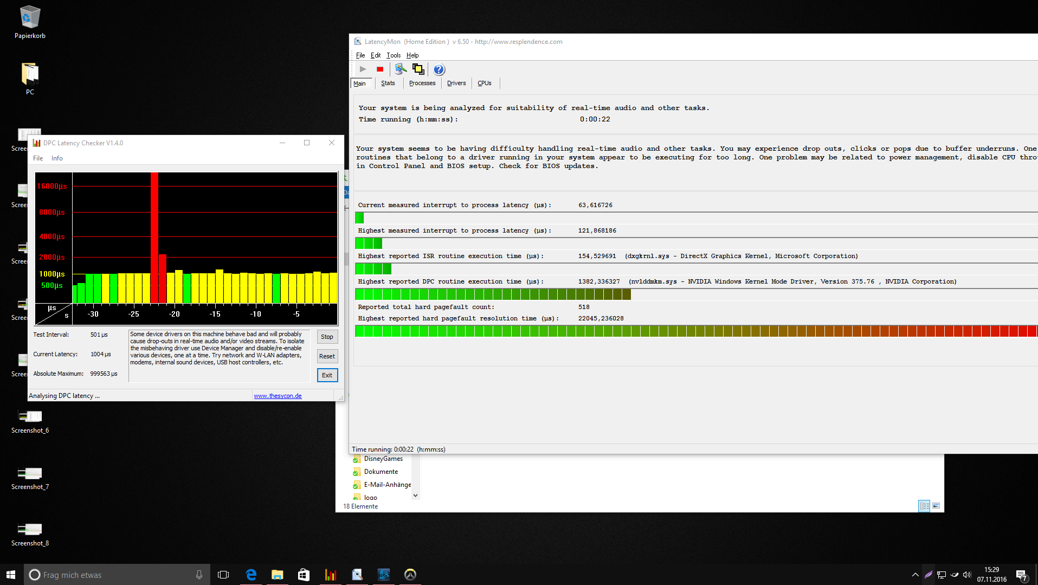The height and width of the screenshot is (585, 1038).
Task: Open the taskbar clock and date
Action: tap(992, 575)
